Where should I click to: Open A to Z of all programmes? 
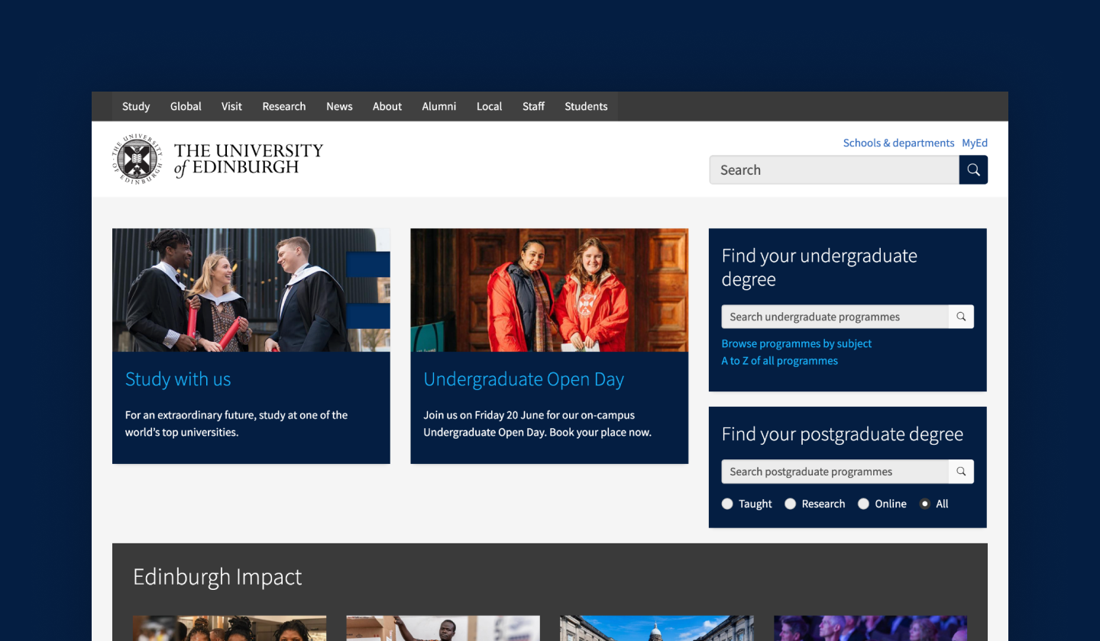click(x=779, y=360)
